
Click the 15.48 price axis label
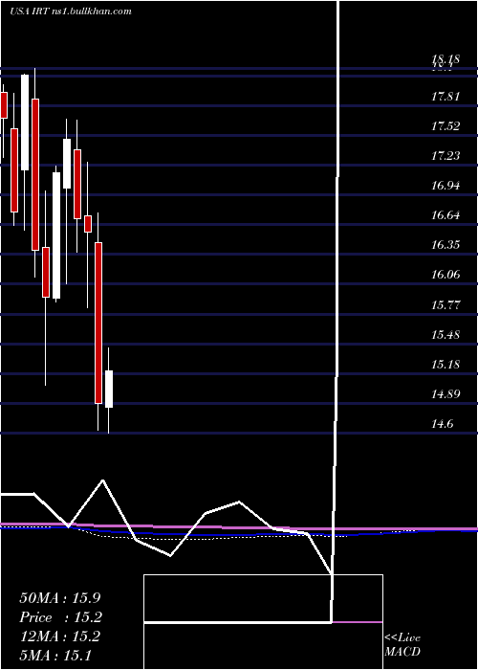click(x=445, y=334)
